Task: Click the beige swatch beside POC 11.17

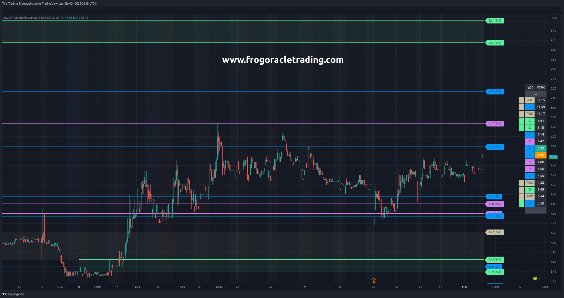Action: [x=521, y=114]
